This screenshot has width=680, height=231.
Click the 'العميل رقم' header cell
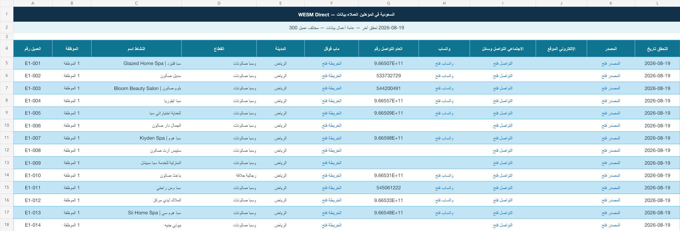33,49
